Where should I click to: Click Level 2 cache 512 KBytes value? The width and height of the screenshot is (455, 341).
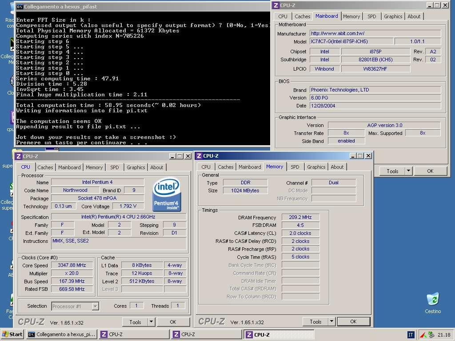coord(142,281)
